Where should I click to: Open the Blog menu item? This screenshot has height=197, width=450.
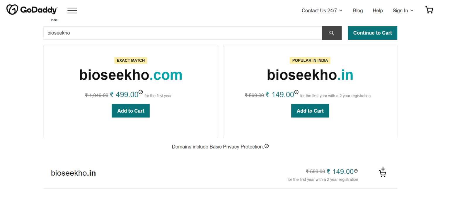(358, 11)
